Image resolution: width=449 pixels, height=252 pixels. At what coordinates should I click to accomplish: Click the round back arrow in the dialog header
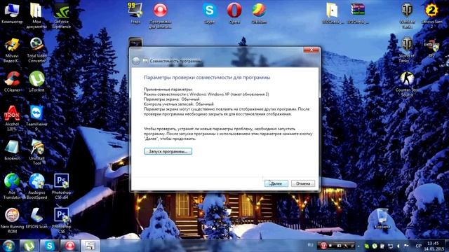(x=136, y=61)
